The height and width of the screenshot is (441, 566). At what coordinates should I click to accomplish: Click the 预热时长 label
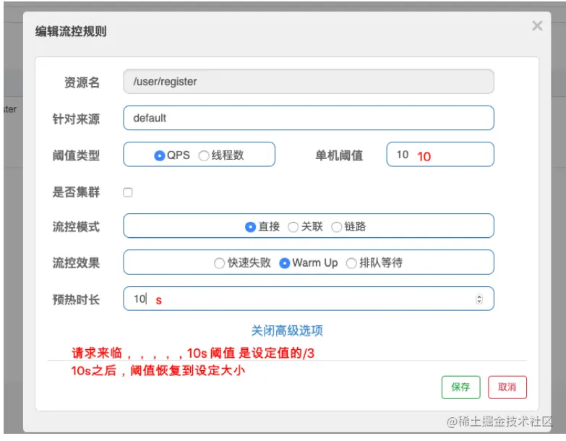76,299
